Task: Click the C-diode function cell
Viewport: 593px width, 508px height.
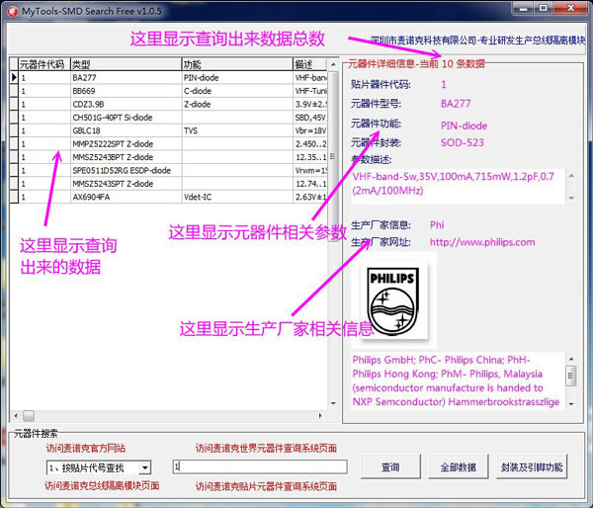Action: [x=237, y=91]
